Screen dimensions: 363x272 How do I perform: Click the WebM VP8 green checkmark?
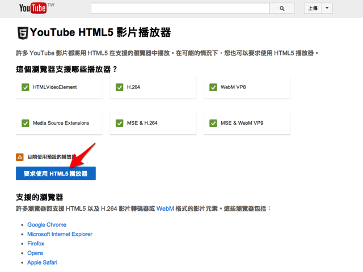[x=213, y=87]
